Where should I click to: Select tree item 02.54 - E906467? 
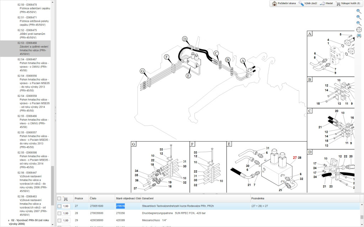click(x=34, y=65)
